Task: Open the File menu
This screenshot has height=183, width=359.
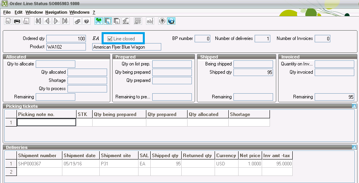Action: (7, 13)
